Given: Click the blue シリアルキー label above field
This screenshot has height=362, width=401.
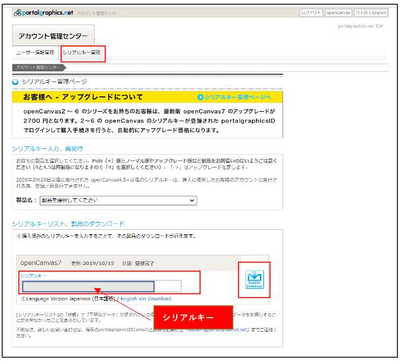Looking at the screenshot, I should [x=33, y=275].
